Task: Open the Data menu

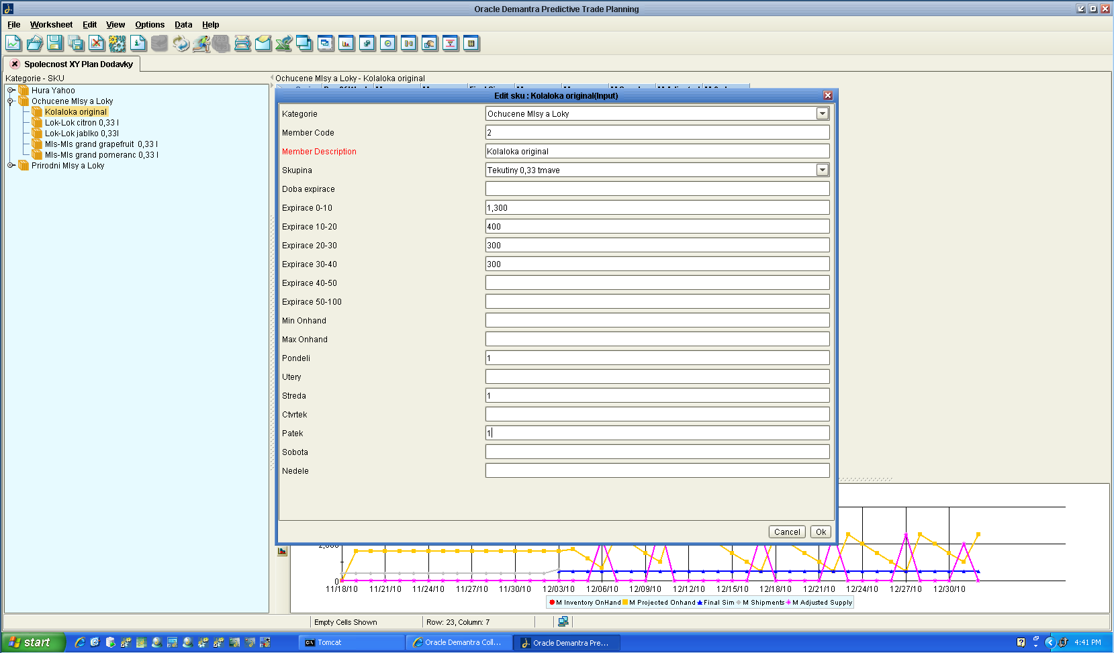Action: tap(183, 25)
